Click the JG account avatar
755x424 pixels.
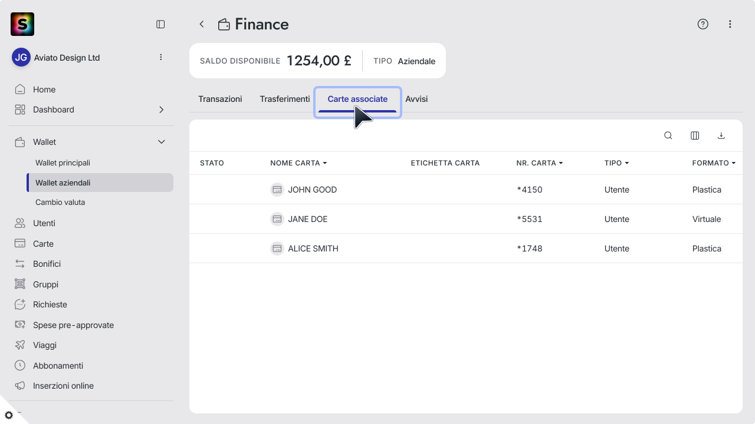pyautogui.click(x=21, y=57)
